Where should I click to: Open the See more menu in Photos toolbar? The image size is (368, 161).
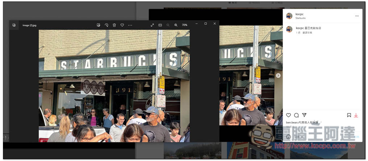coord(130,25)
